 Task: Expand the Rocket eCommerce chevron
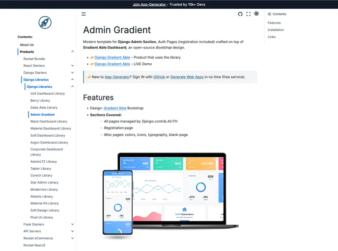[x=72, y=238]
